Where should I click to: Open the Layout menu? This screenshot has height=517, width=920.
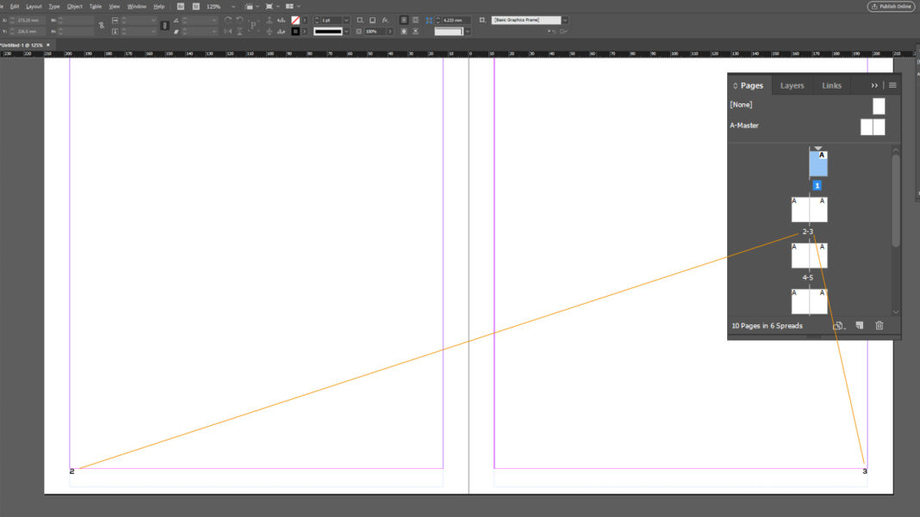click(x=34, y=6)
